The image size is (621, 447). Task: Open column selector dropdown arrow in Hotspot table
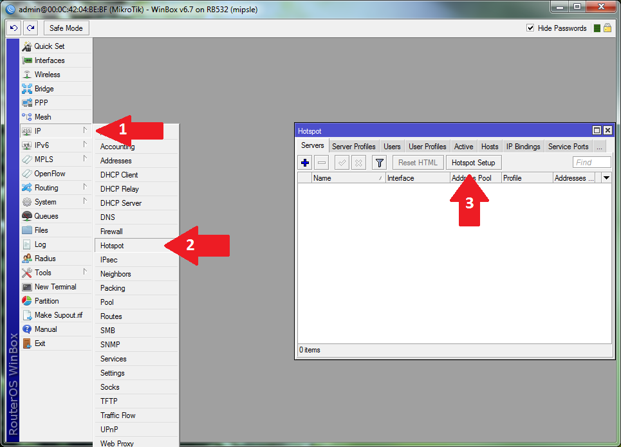[x=606, y=178]
